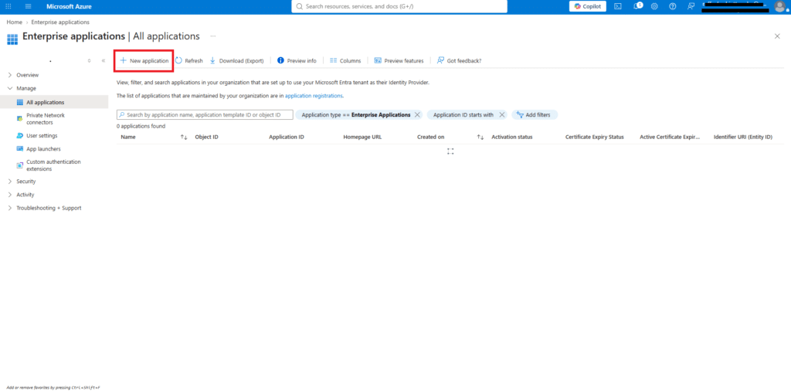This screenshot has width=791, height=391.
Task: Collapse the side menu with double chevron
Action: (x=103, y=60)
